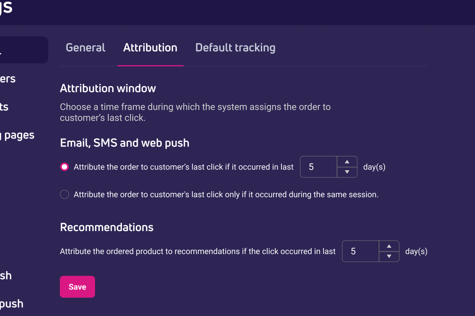Open the Landing pages section in the sidebar

tap(17, 135)
